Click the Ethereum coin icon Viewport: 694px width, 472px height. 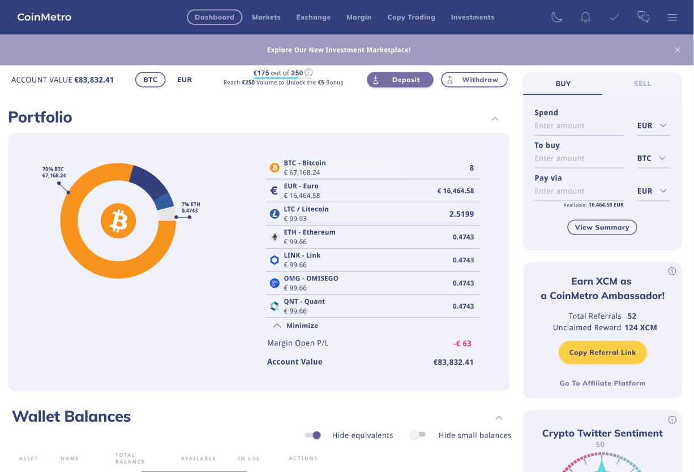click(x=275, y=237)
